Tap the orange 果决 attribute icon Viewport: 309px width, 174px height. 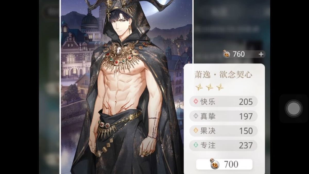(x=196, y=131)
